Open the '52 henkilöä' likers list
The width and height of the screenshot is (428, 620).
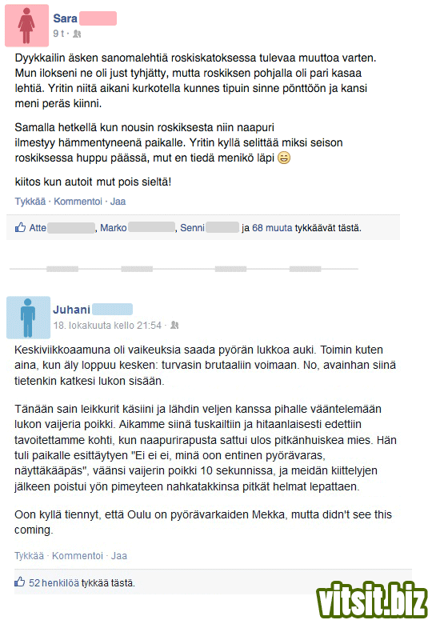point(54,582)
